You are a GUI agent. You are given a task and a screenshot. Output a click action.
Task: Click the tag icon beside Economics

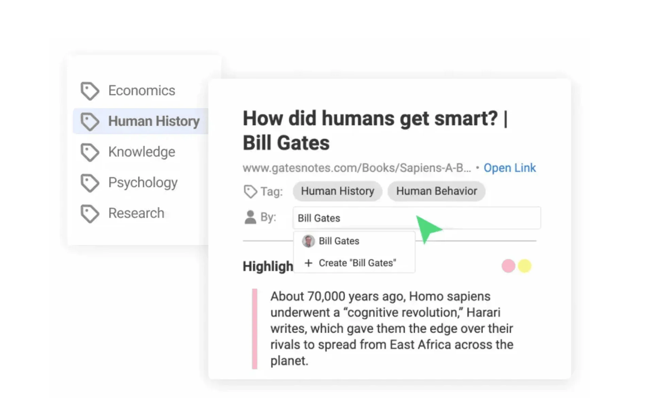coord(89,90)
